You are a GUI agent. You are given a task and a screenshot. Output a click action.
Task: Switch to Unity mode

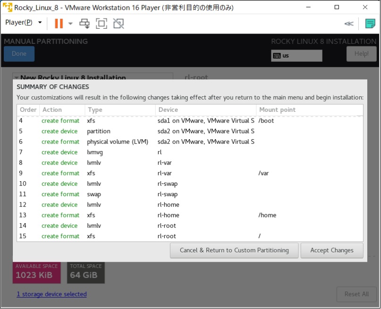click(x=118, y=23)
